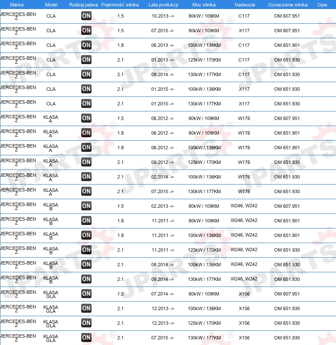Click the ON badge in the CLA X117 100kW row
Image resolution: width=336 pixels, height=345 pixels.
pos(86,89)
